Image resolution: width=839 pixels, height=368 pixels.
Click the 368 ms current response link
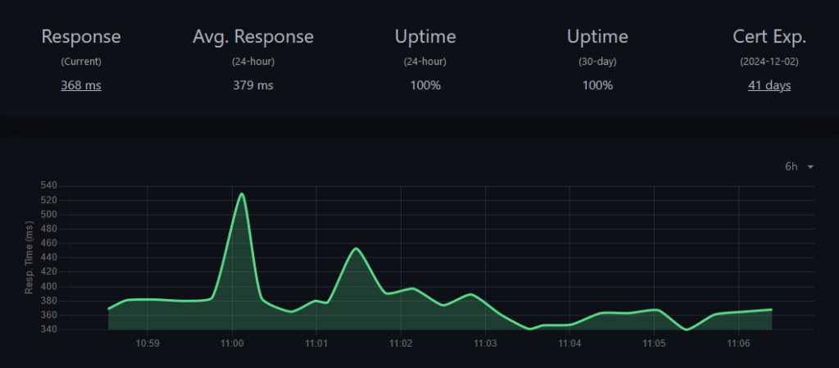(x=81, y=85)
